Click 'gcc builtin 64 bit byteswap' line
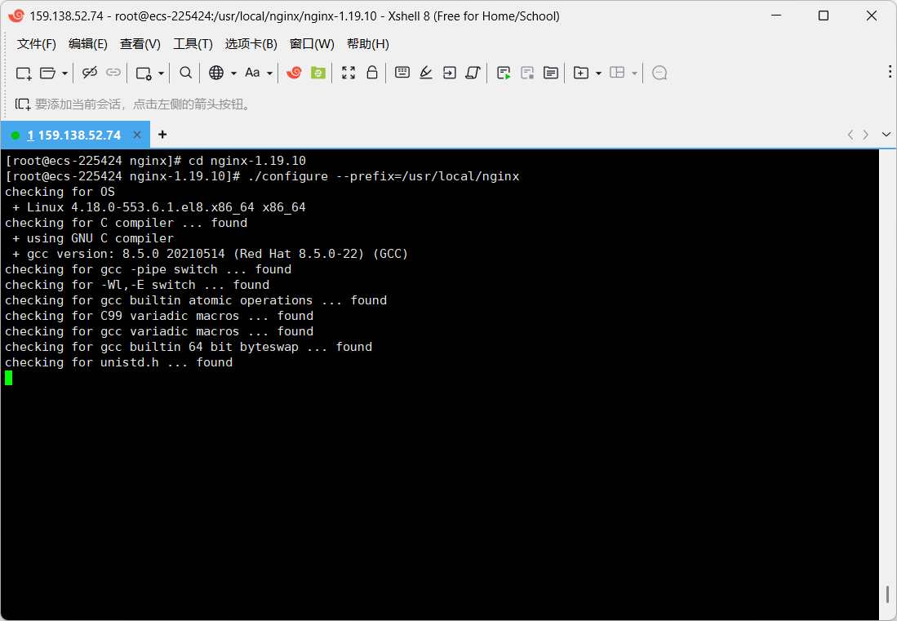 189,347
